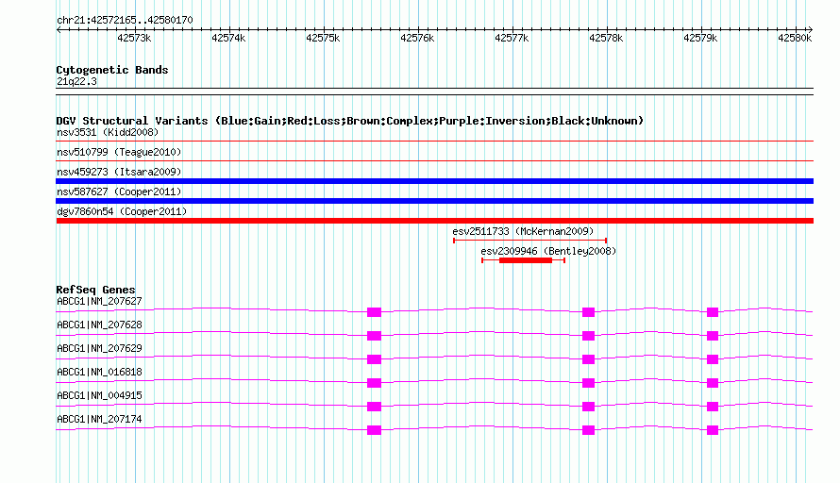Select the blue nsv459273 gain bar
840x483 pixels.
pyautogui.click(x=434, y=181)
